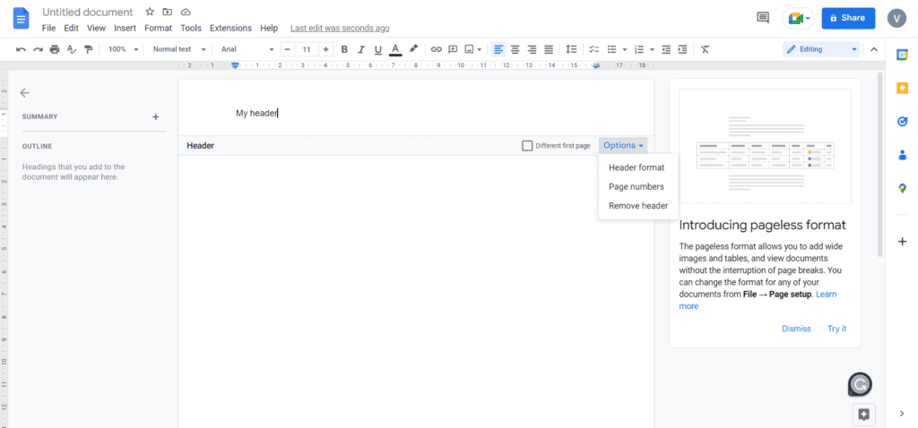Open the account avatar V
The width and height of the screenshot is (918, 428).
click(x=896, y=18)
